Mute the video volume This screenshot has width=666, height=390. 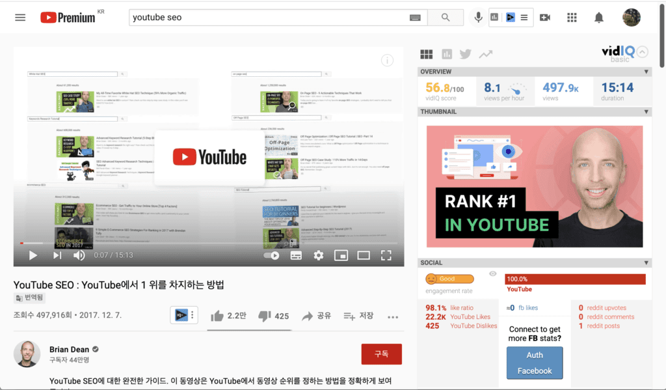[79, 255]
